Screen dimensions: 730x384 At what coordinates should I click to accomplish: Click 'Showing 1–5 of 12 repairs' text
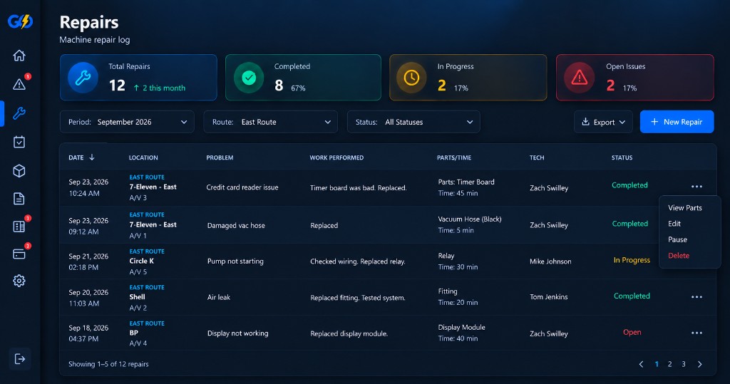[x=108, y=364]
